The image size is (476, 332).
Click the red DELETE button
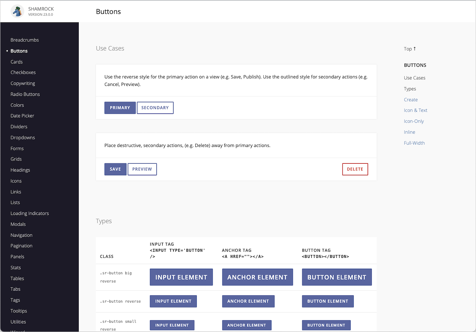[355, 169]
